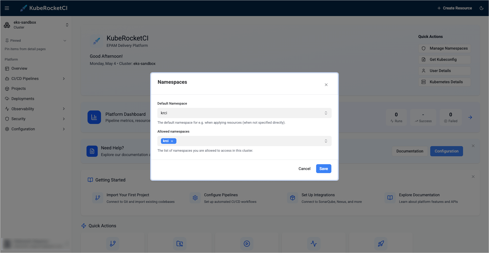Click the cluster cubes icon
489x253 pixels.
tap(7, 25)
